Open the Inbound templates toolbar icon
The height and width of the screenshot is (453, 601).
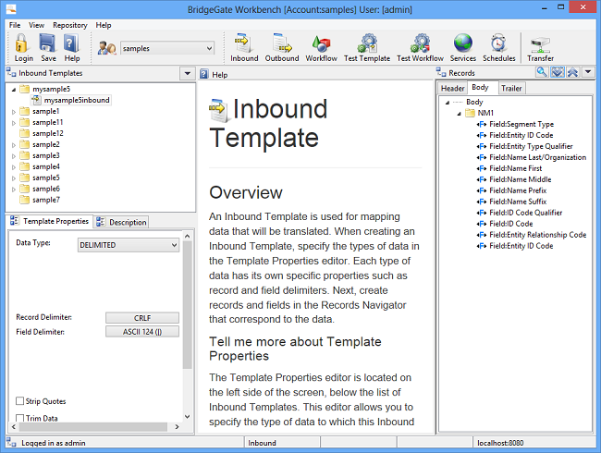tap(244, 43)
